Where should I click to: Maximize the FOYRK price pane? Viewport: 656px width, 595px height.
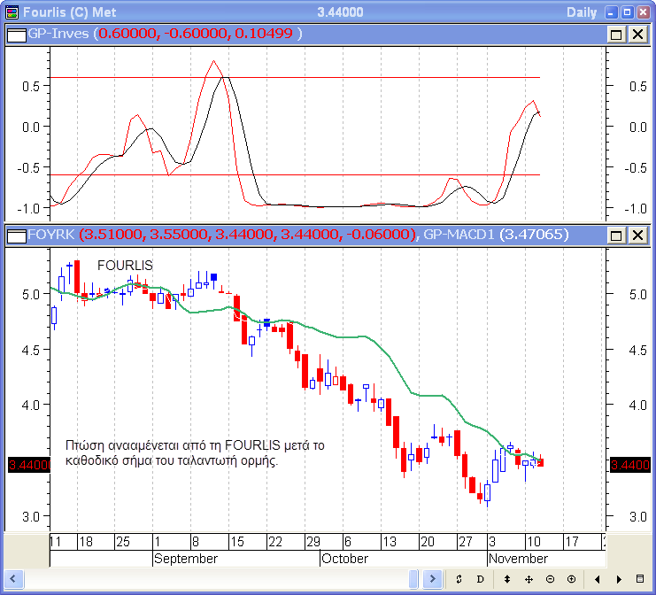(617, 236)
